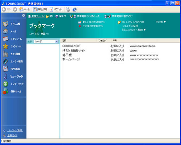Image resolution: width=181 pixels, height=145 pixels.
Task: Click the forward arrow icon in toolbar
Action: (x=15, y=9)
